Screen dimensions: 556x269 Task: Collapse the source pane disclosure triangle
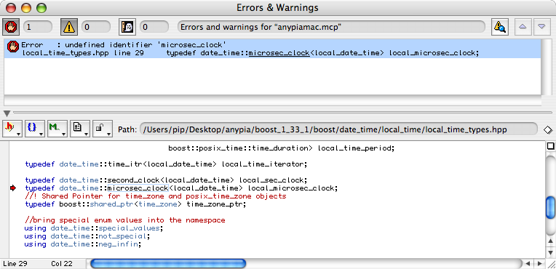point(7,113)
